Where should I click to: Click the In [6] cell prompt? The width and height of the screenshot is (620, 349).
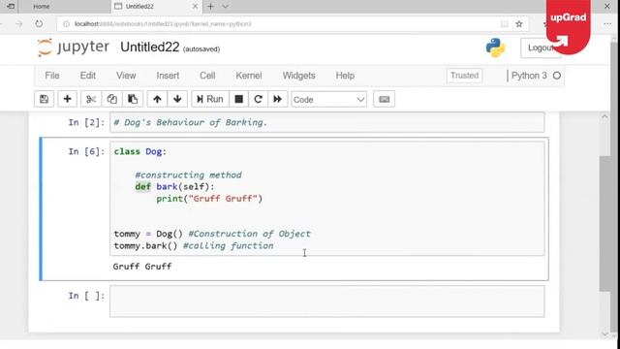(x=86, y=151)
